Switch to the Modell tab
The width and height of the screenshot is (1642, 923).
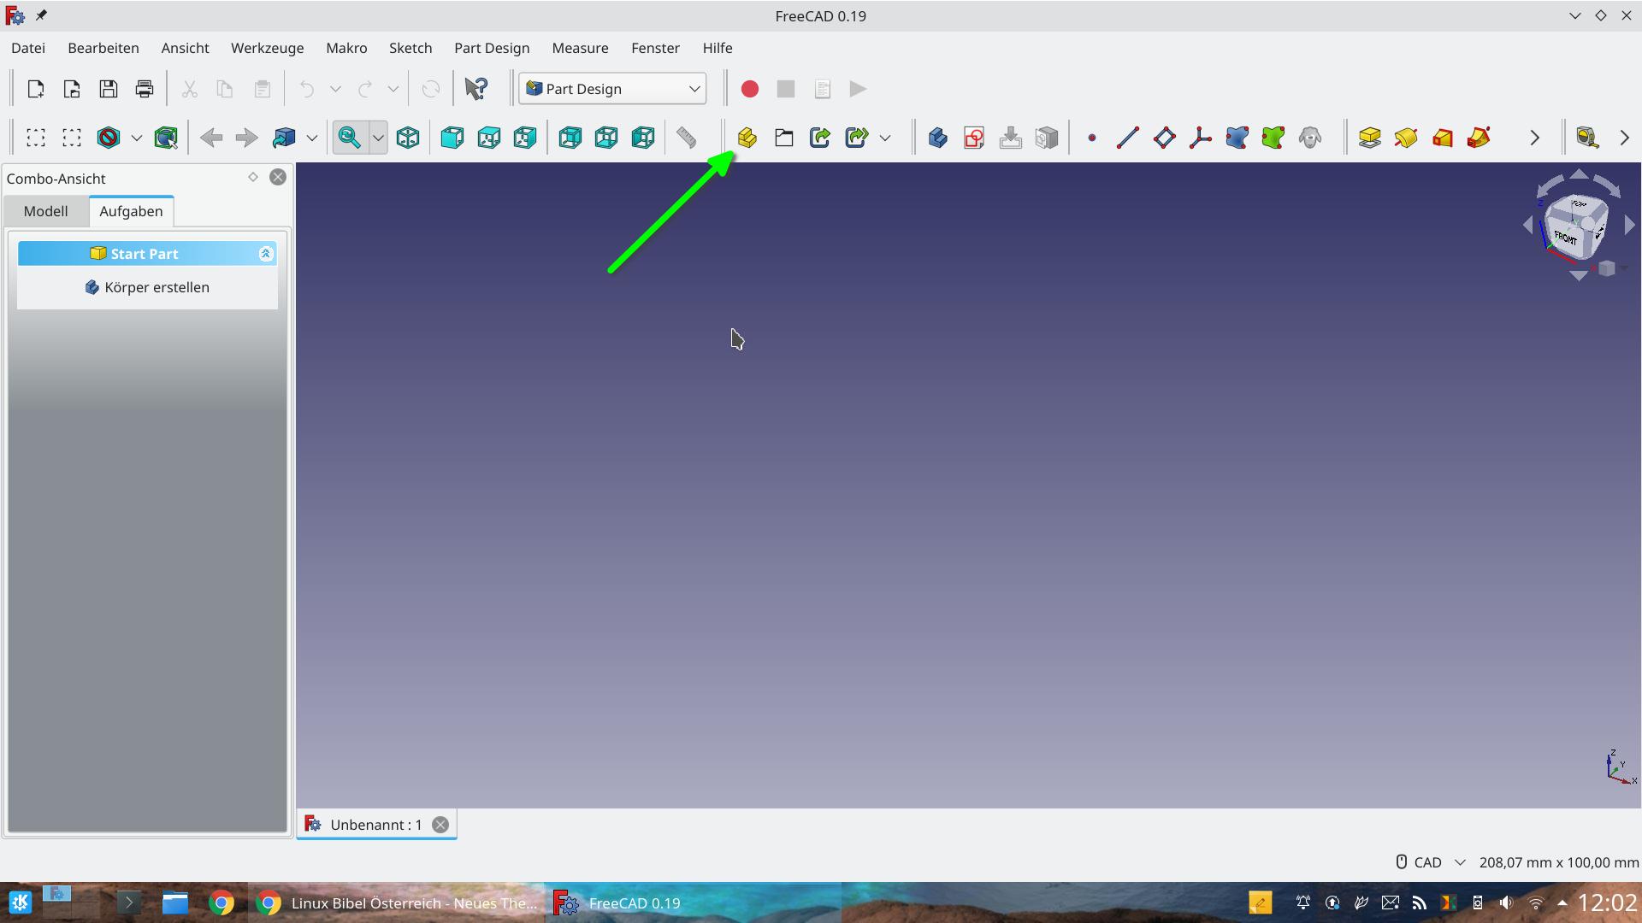(x=45, y=211)
